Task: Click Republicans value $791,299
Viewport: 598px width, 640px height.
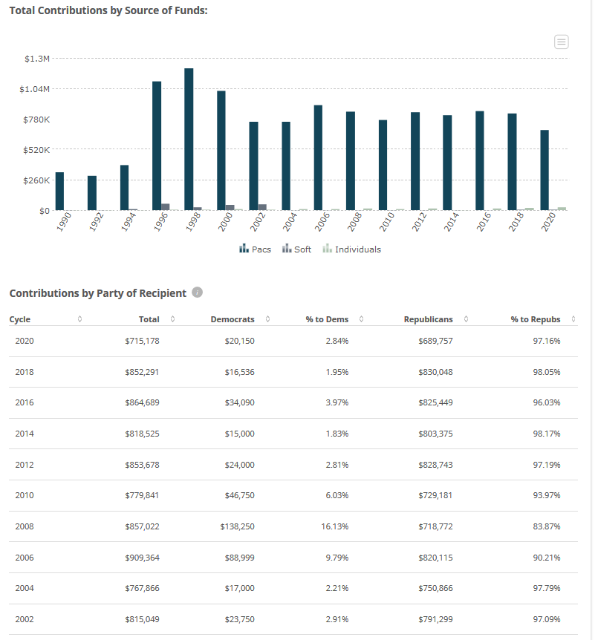Action: pyautogui.click(x=435, y=619)
